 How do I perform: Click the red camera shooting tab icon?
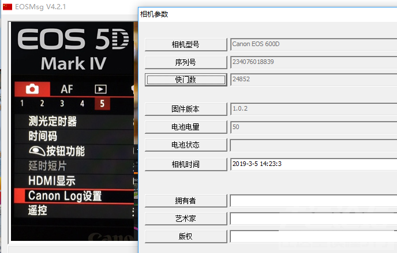(x=32, y=89)
